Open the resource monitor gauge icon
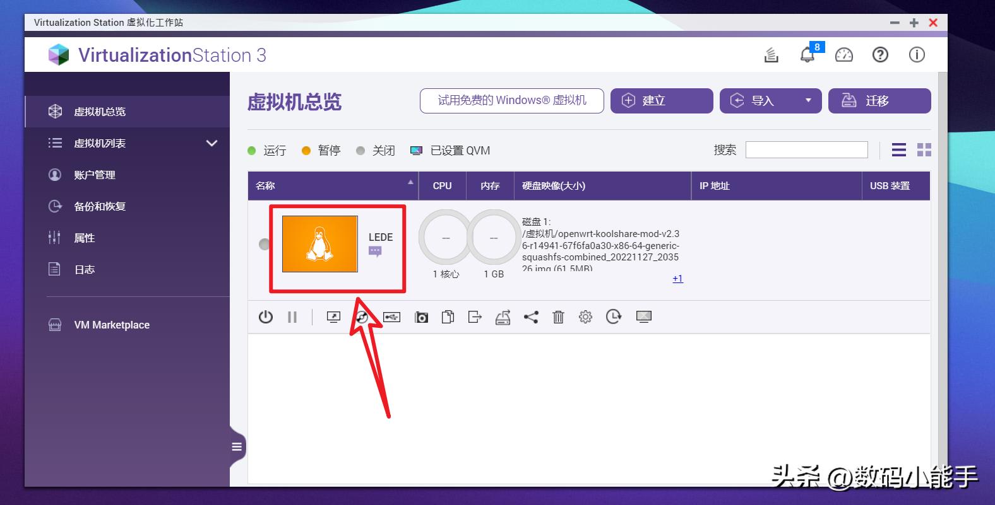Image resolution: width=995 pixels, height=505 pixels. pyautogui.click(x=844, y=55)
